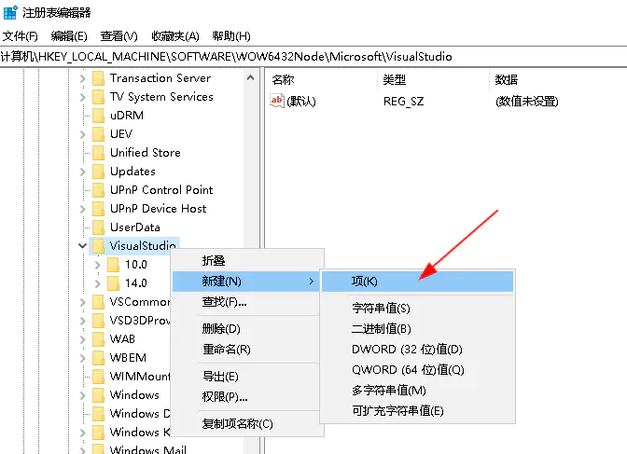The height and width of the screenshot is (454, 627).
Task: Create a new 多字符串值(M)
Action: point(417,391)
